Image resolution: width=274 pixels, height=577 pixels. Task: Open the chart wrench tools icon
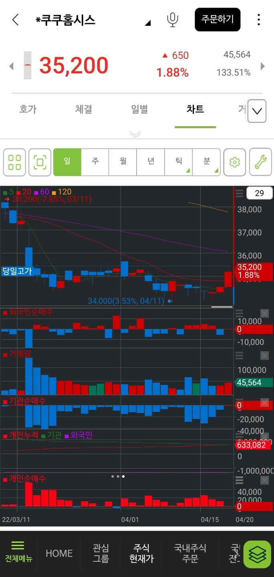[260, 162]
